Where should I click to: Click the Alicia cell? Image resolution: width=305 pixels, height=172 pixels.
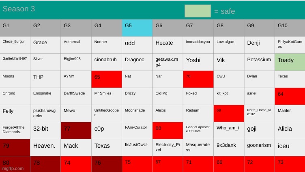point(290,130)
